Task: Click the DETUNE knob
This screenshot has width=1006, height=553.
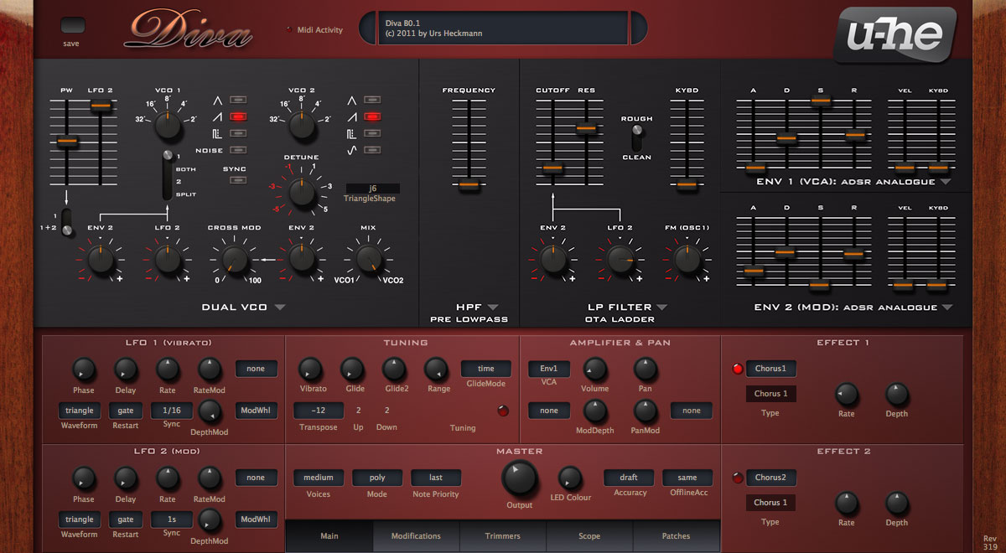Action: (302, 193)
